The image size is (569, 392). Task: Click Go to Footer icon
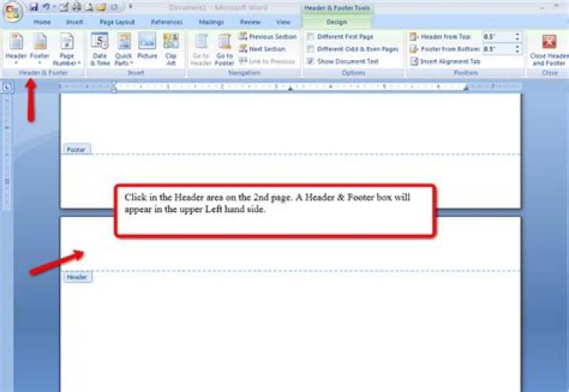(x=224, y=49)
